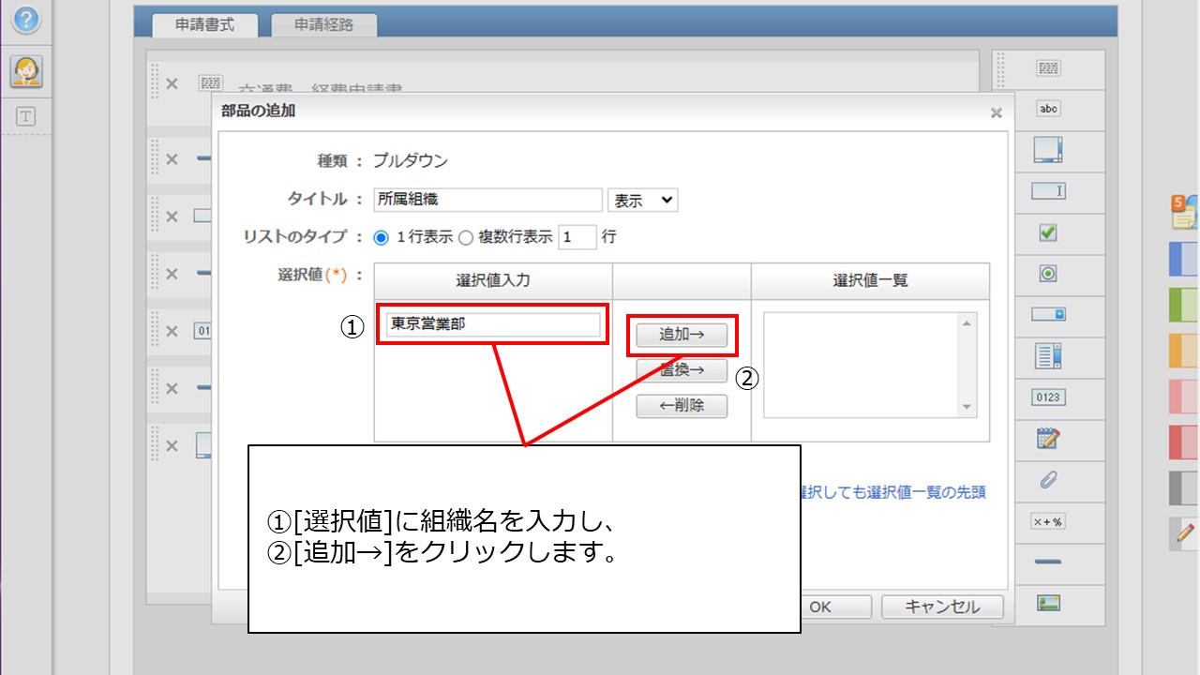This screenshot has height=675, width=1200.
Task: Open the 表示 dropdown next to title
Action: pyautogui.click(x=642, y=200)
